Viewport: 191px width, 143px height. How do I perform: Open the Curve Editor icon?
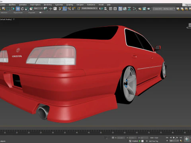click(125, 9)
